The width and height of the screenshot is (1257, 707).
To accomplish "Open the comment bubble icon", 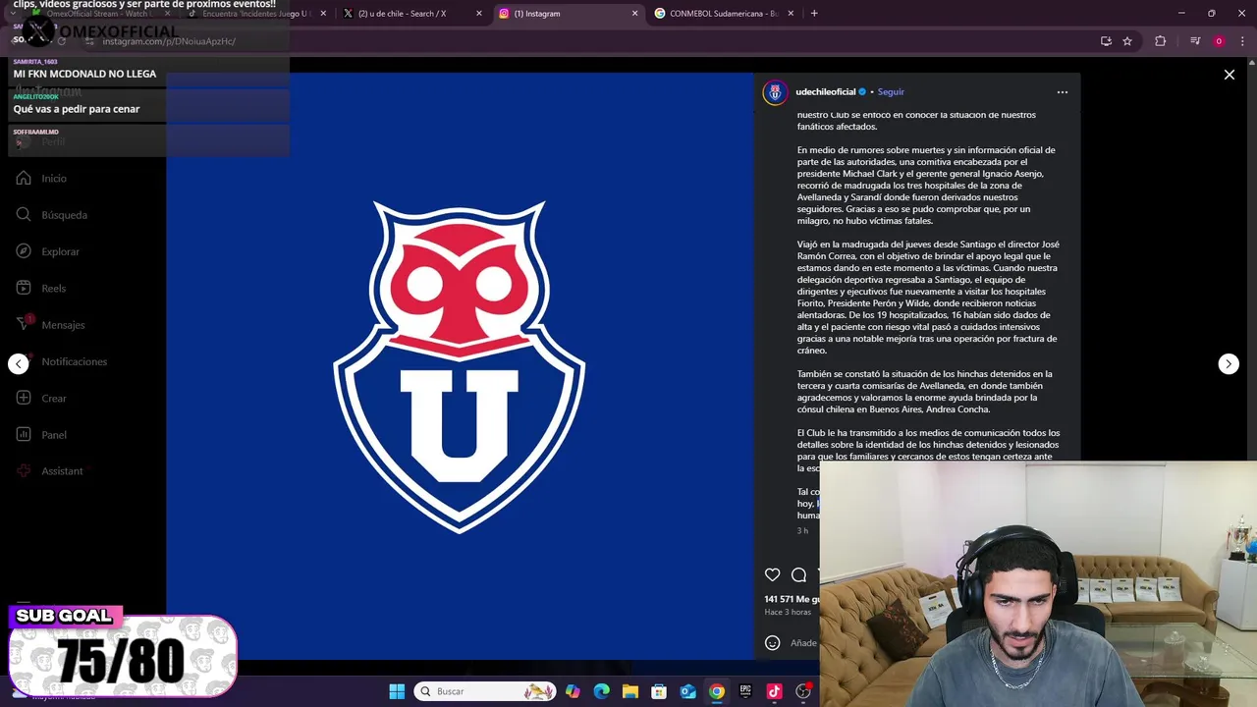I will (799, 575).
